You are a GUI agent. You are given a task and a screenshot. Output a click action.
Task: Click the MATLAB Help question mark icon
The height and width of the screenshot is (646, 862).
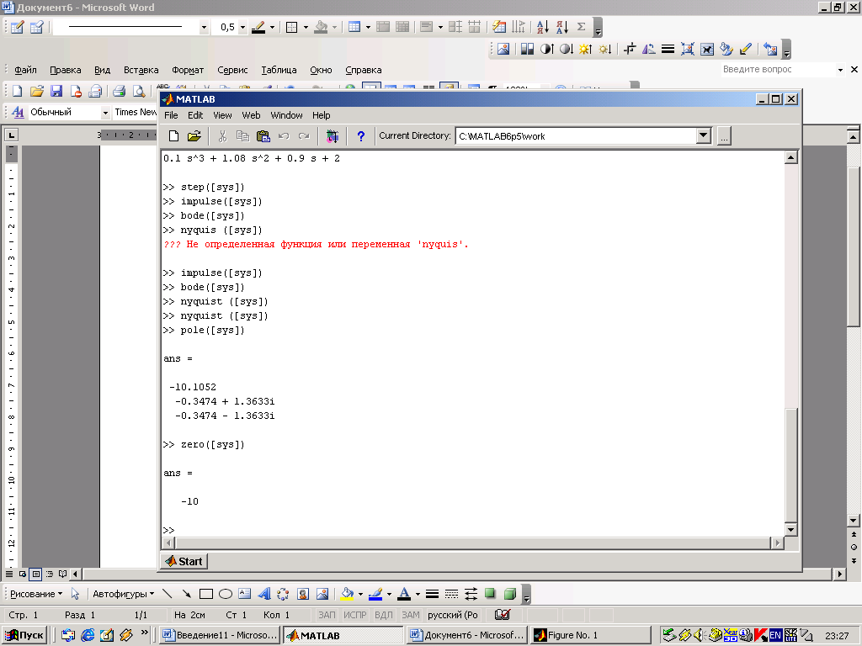(361, 135)
